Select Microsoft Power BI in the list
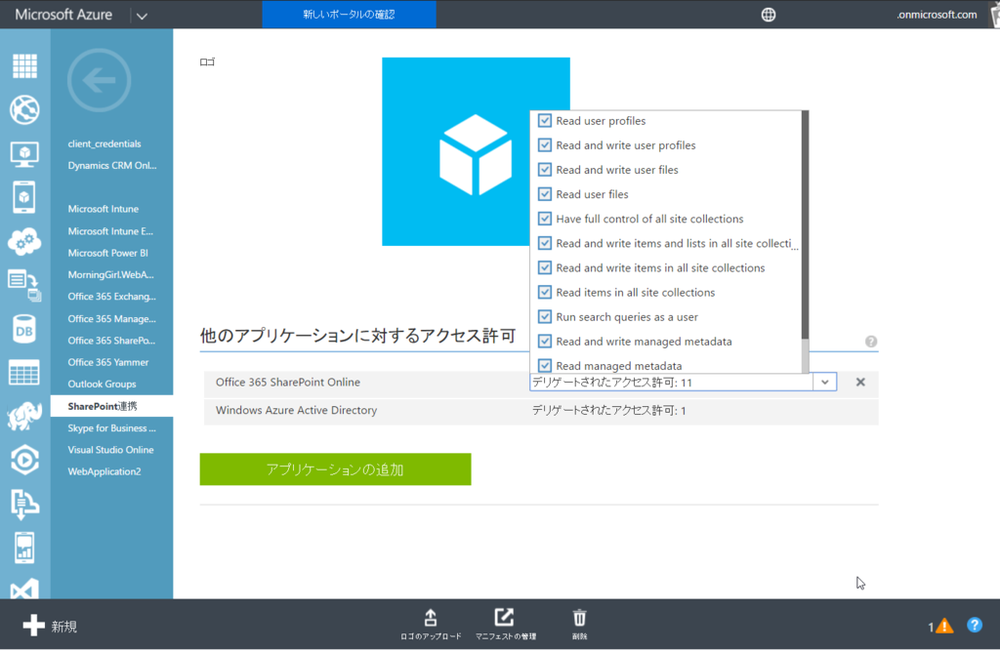 click(x=107, y=253)
